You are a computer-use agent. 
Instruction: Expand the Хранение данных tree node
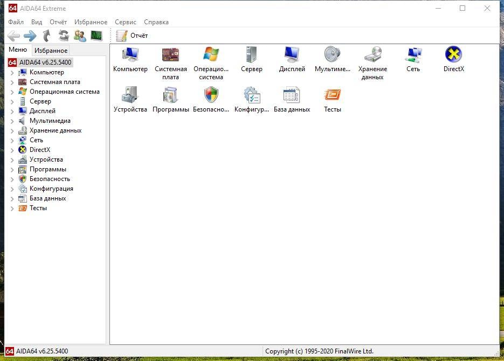coord(12,131)
